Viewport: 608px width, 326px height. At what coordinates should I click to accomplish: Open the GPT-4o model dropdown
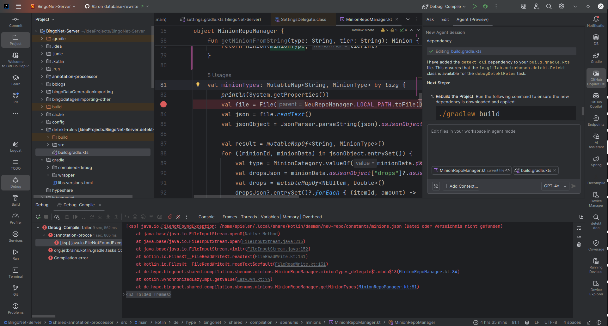pos(555,186)
